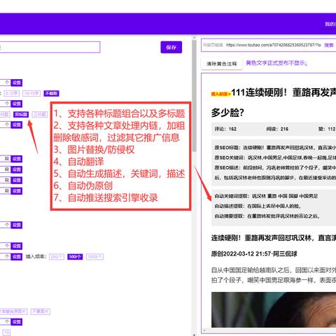Choose 1000个 insert frequency
This screenshot has width=336, height=336.
pos(94,257)
